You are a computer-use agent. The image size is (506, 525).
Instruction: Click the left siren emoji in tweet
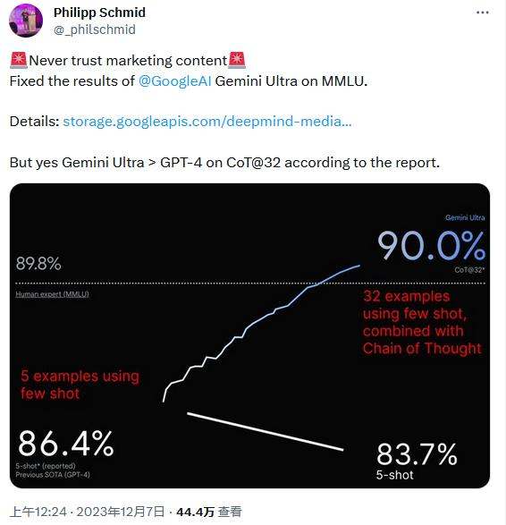click(19, 60)
